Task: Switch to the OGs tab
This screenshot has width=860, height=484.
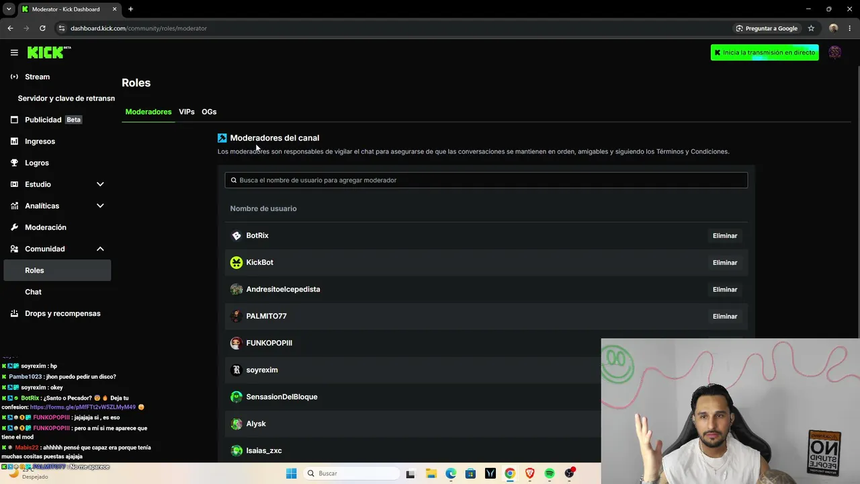Action: click(209, 112)
